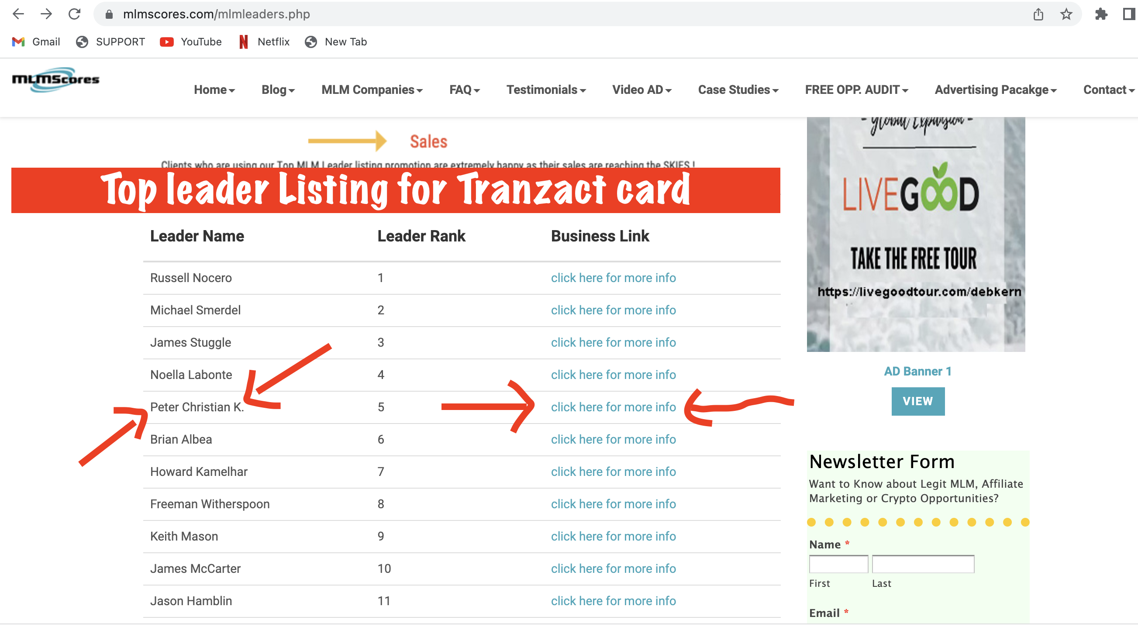Open Michael Smerdel's more info link

coord(613,310)
